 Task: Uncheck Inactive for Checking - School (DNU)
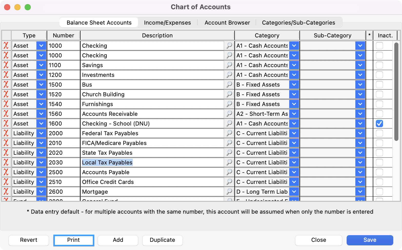(x=379, y=123)
